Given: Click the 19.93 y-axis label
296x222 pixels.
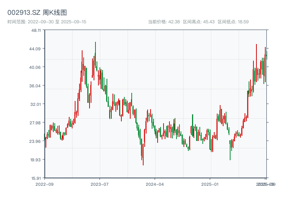Looking at the screenshot, I should pos(36,160).
